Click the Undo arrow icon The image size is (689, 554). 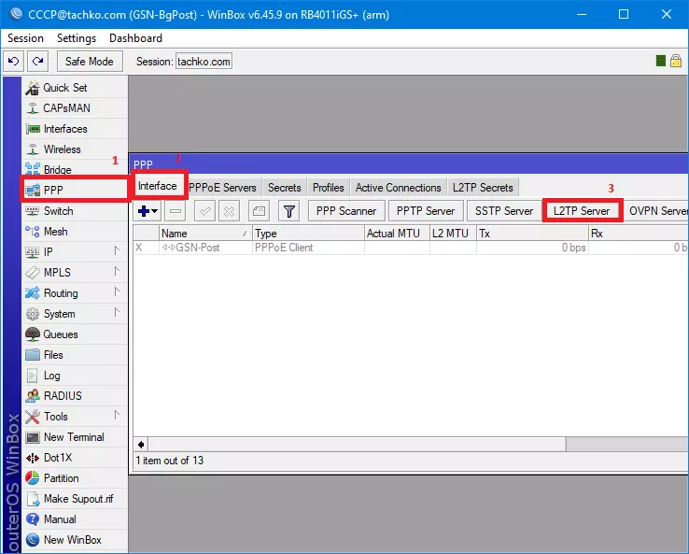14,61
